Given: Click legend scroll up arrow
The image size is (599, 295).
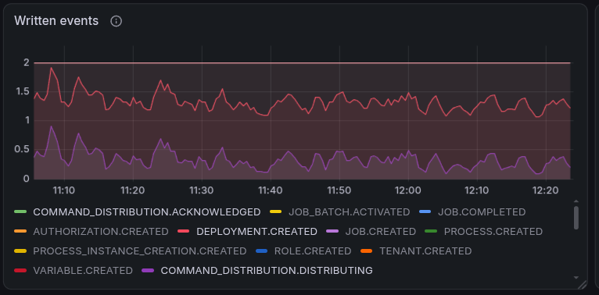Looking at the screenshot, I should point(576,201).
